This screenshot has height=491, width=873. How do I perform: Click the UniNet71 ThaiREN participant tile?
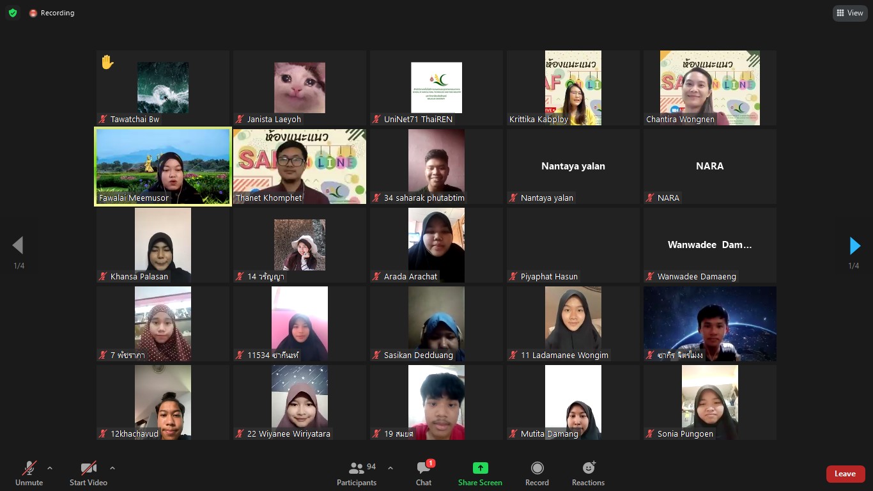point(436,88)
